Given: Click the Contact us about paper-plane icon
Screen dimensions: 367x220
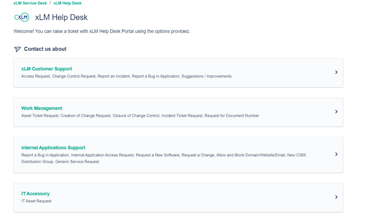Looking at the screenshot, I should click(x=17, y=49).
